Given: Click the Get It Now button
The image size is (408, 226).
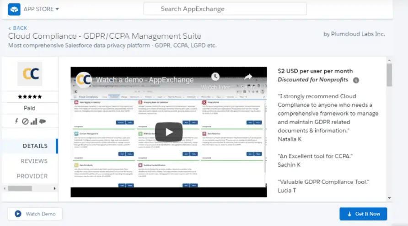Looking at the screenshot, I should [x=363, y=214].
